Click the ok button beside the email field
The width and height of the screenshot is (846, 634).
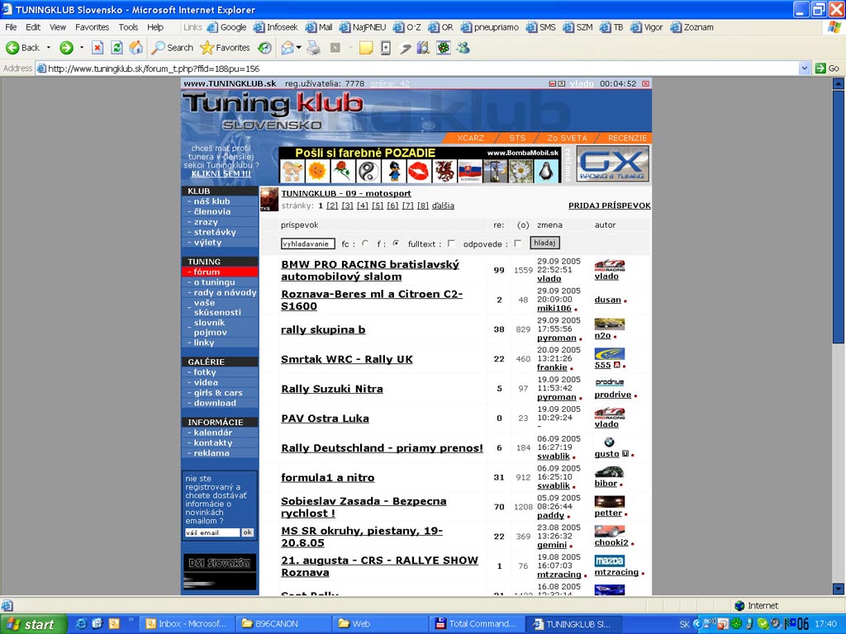coord(247,532)
